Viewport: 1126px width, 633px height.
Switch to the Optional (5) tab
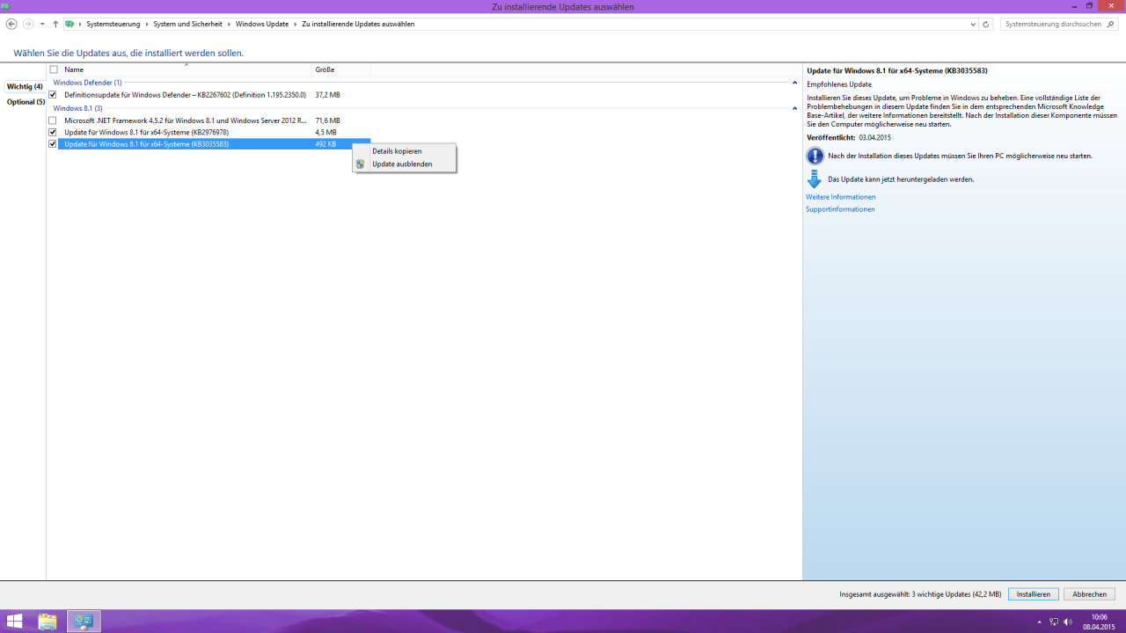[26, 102]
